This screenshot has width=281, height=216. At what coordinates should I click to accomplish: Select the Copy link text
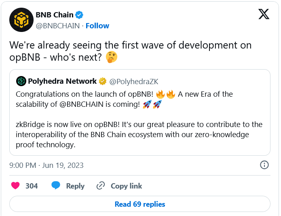click(126, 186)
